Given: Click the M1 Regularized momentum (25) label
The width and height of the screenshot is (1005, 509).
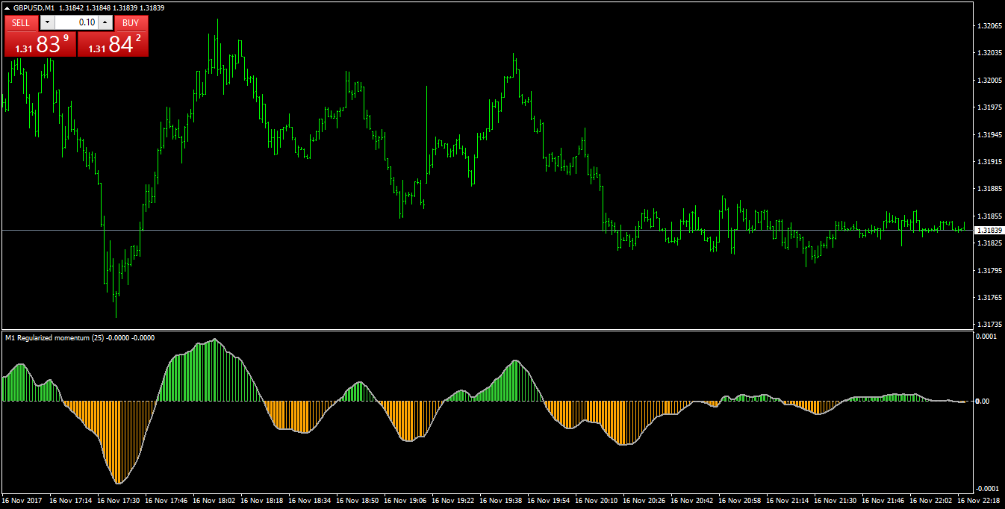Looking at the screenshot, I should pos(55,337).
